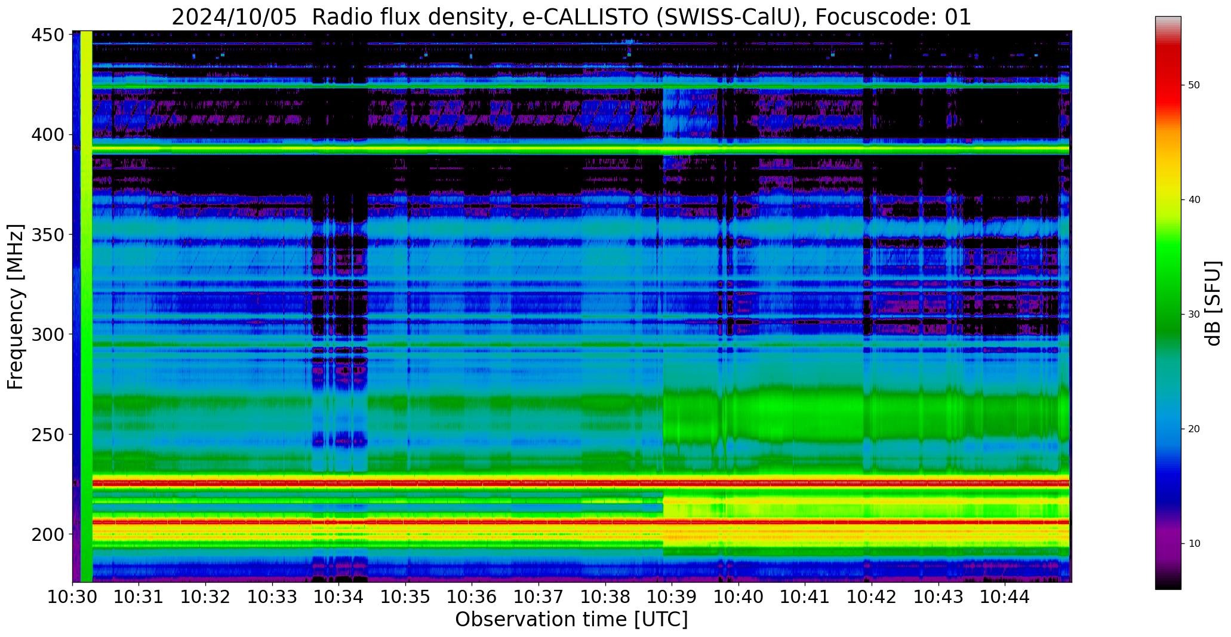The height and width of the screenshot is (637, 1231).
Task: Click the 'Observation time [UTC]' x-axis label
Action: point(571,619)
